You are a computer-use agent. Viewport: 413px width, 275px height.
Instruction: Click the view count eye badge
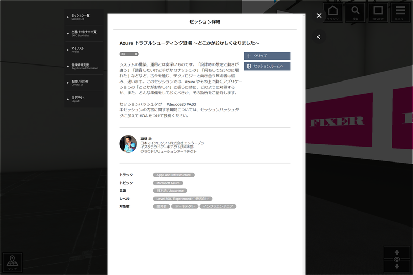click(129, 54)
